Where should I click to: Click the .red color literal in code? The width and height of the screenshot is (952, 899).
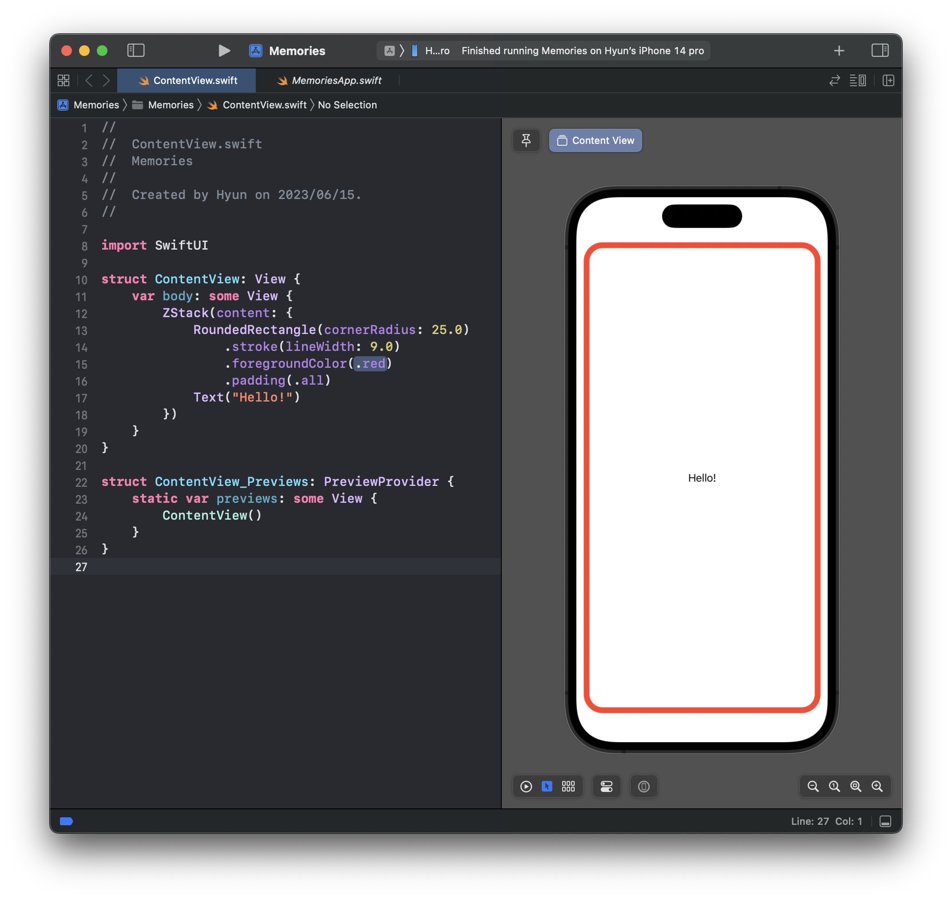click(x=370, y=364)
